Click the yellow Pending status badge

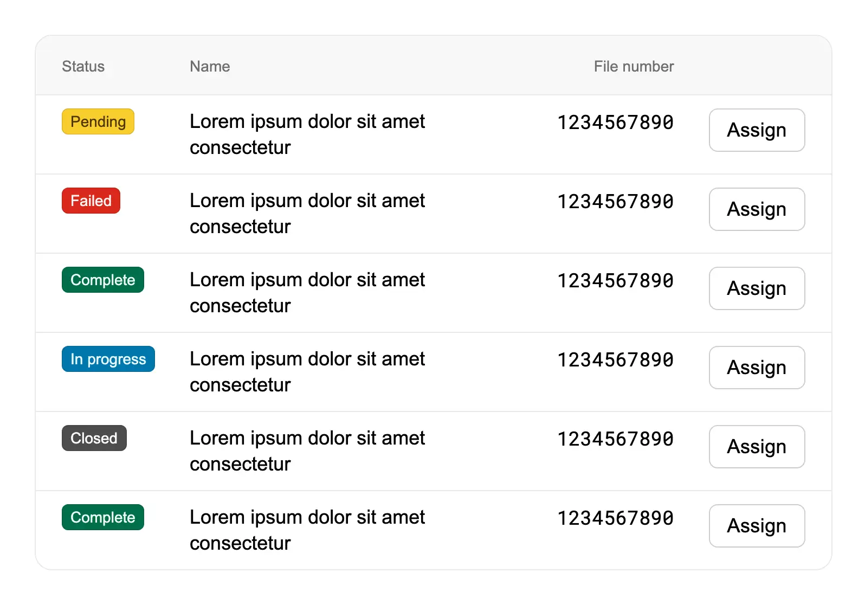click(x=98, y=121)
